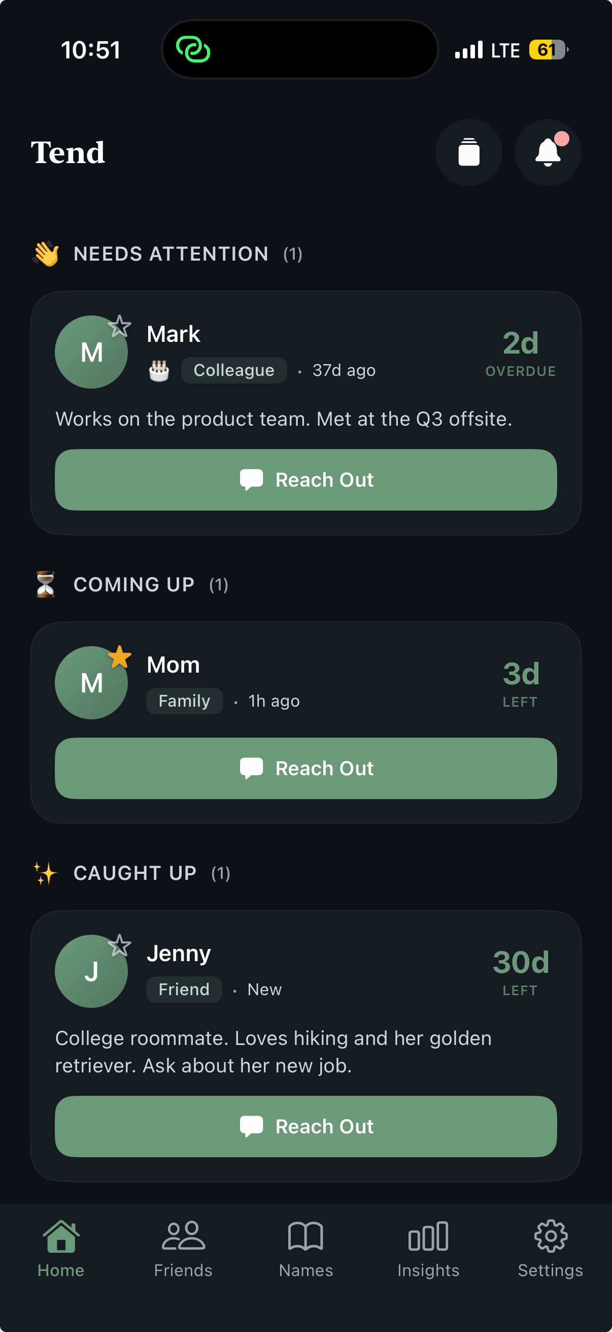Tap the Family tag under Mom

(184, 701)
